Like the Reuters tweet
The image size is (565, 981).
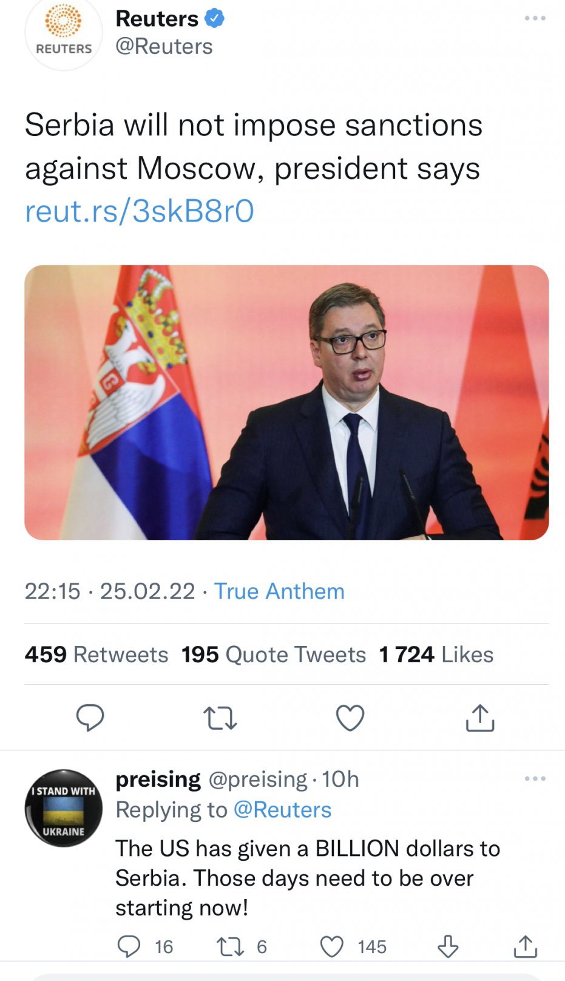[x=350, y=718]
